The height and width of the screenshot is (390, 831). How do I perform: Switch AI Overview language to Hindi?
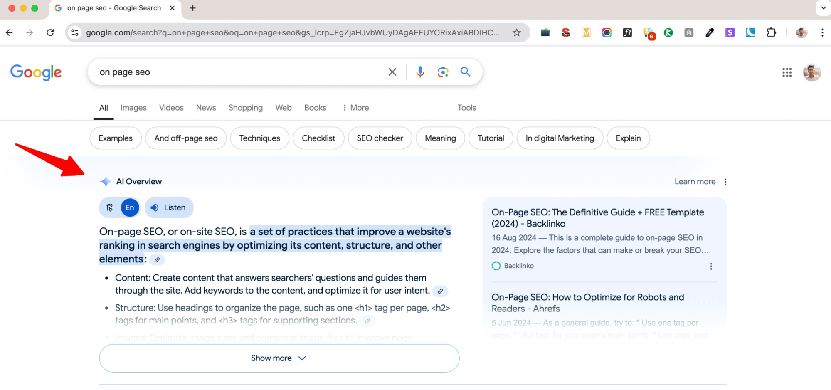(x=109, y=207)
